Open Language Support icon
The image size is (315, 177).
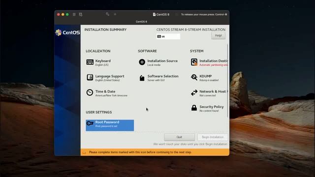pyautogui.click(x=90, y=77)
